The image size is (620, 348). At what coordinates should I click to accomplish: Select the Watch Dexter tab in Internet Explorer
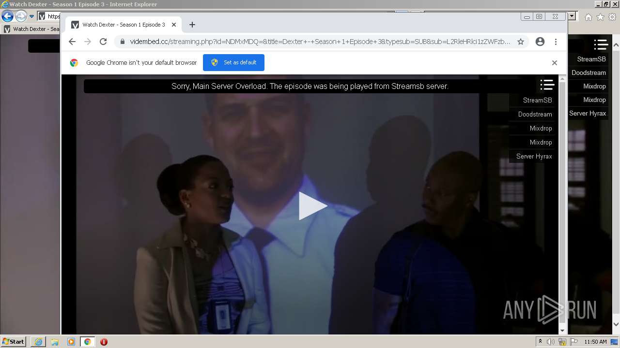click(31, 29)
